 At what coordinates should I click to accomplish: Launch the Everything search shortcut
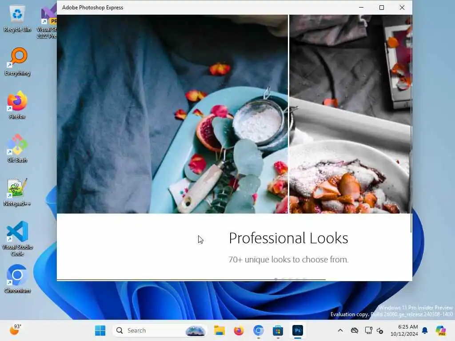coord(17,61)
